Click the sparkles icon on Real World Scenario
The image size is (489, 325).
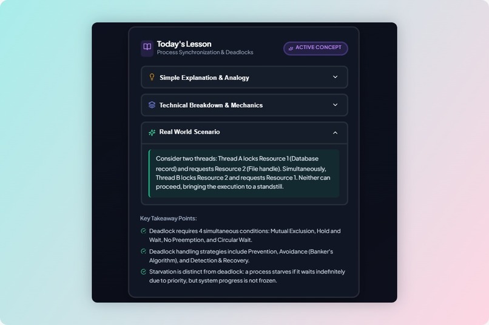click(x=152, y=133)
